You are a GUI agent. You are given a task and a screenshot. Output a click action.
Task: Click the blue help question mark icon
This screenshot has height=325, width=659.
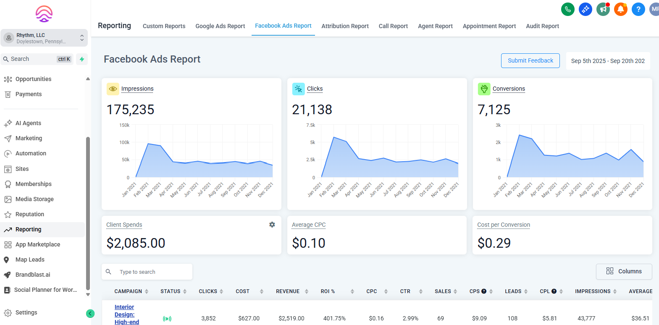(638, 9)
